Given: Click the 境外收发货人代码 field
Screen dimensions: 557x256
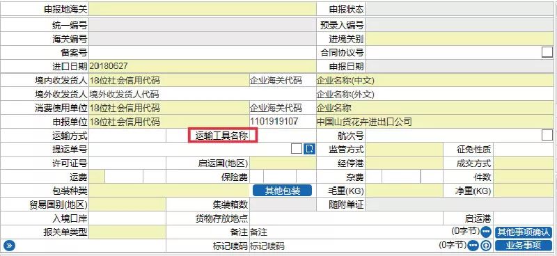Looking at the screenshot, I should click(x=202, y=95).
